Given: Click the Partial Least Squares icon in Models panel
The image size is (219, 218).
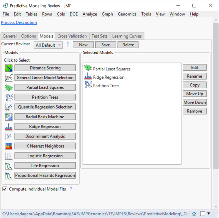Looking at the screenshot, I should [9, 87].
